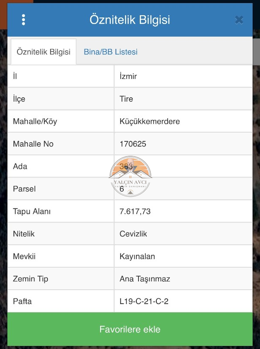Click the dialog title Öznitelik Bilgisi header

tap(130, 20)
